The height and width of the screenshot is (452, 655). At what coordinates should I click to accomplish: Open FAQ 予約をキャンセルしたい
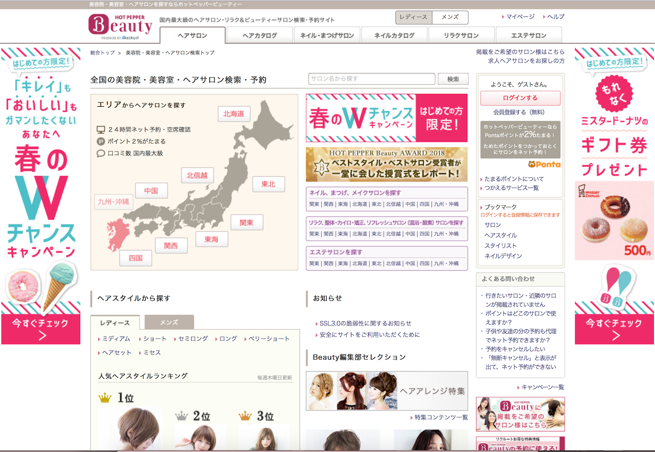pos(515,349)
